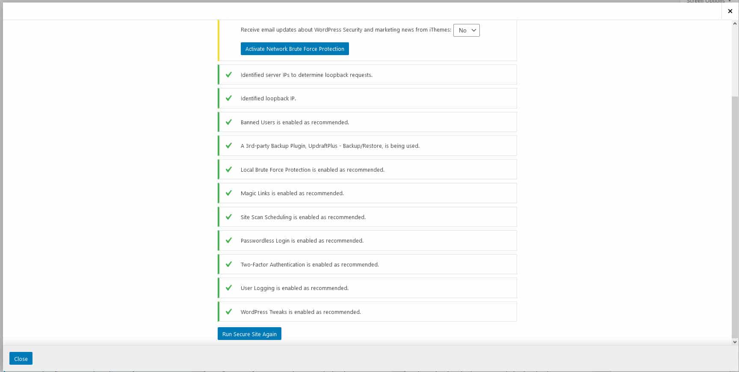
Task: Dismiss the modal with the X icon
Action: click(x=730, y=11)
